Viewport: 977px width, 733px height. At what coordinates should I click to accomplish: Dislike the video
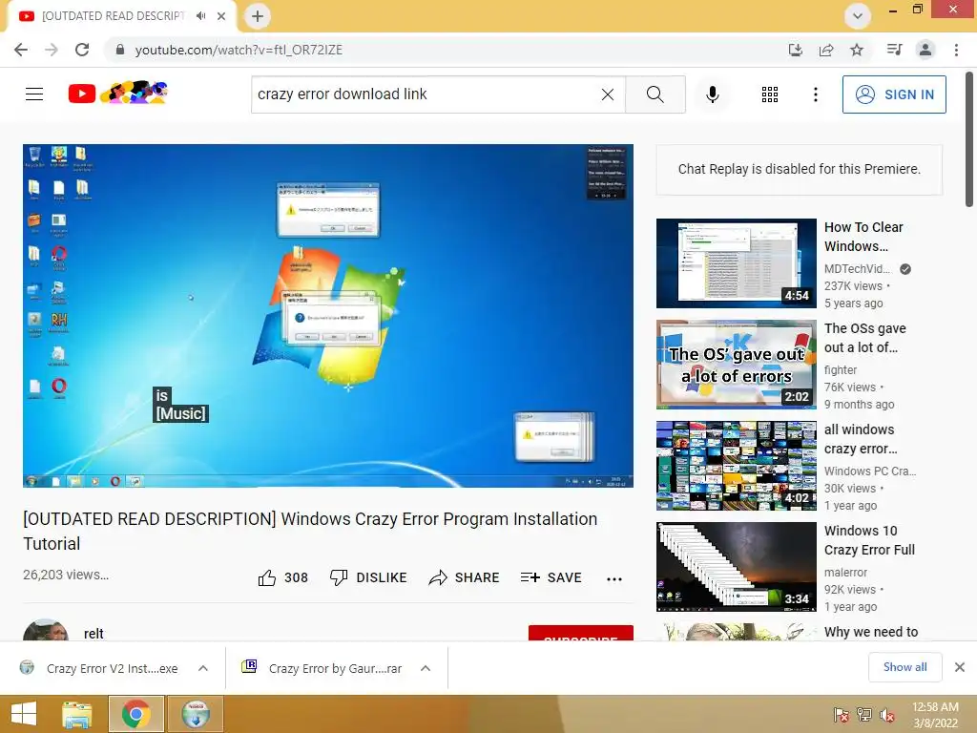pyautogui.click(x=368, y=577)
